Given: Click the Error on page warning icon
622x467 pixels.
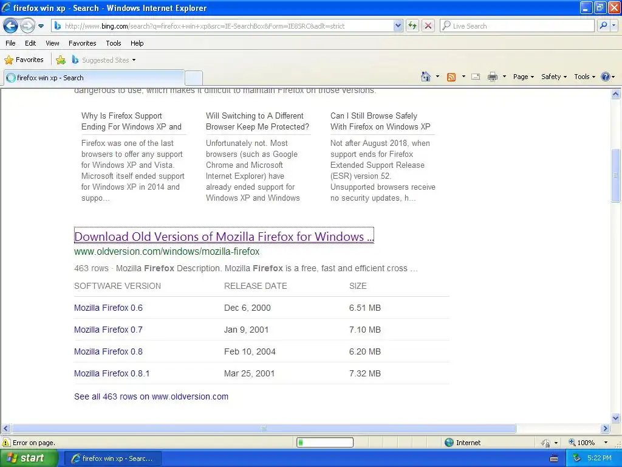Looking at the screenshot, I should pyautogui.click(x=6, y=443).
